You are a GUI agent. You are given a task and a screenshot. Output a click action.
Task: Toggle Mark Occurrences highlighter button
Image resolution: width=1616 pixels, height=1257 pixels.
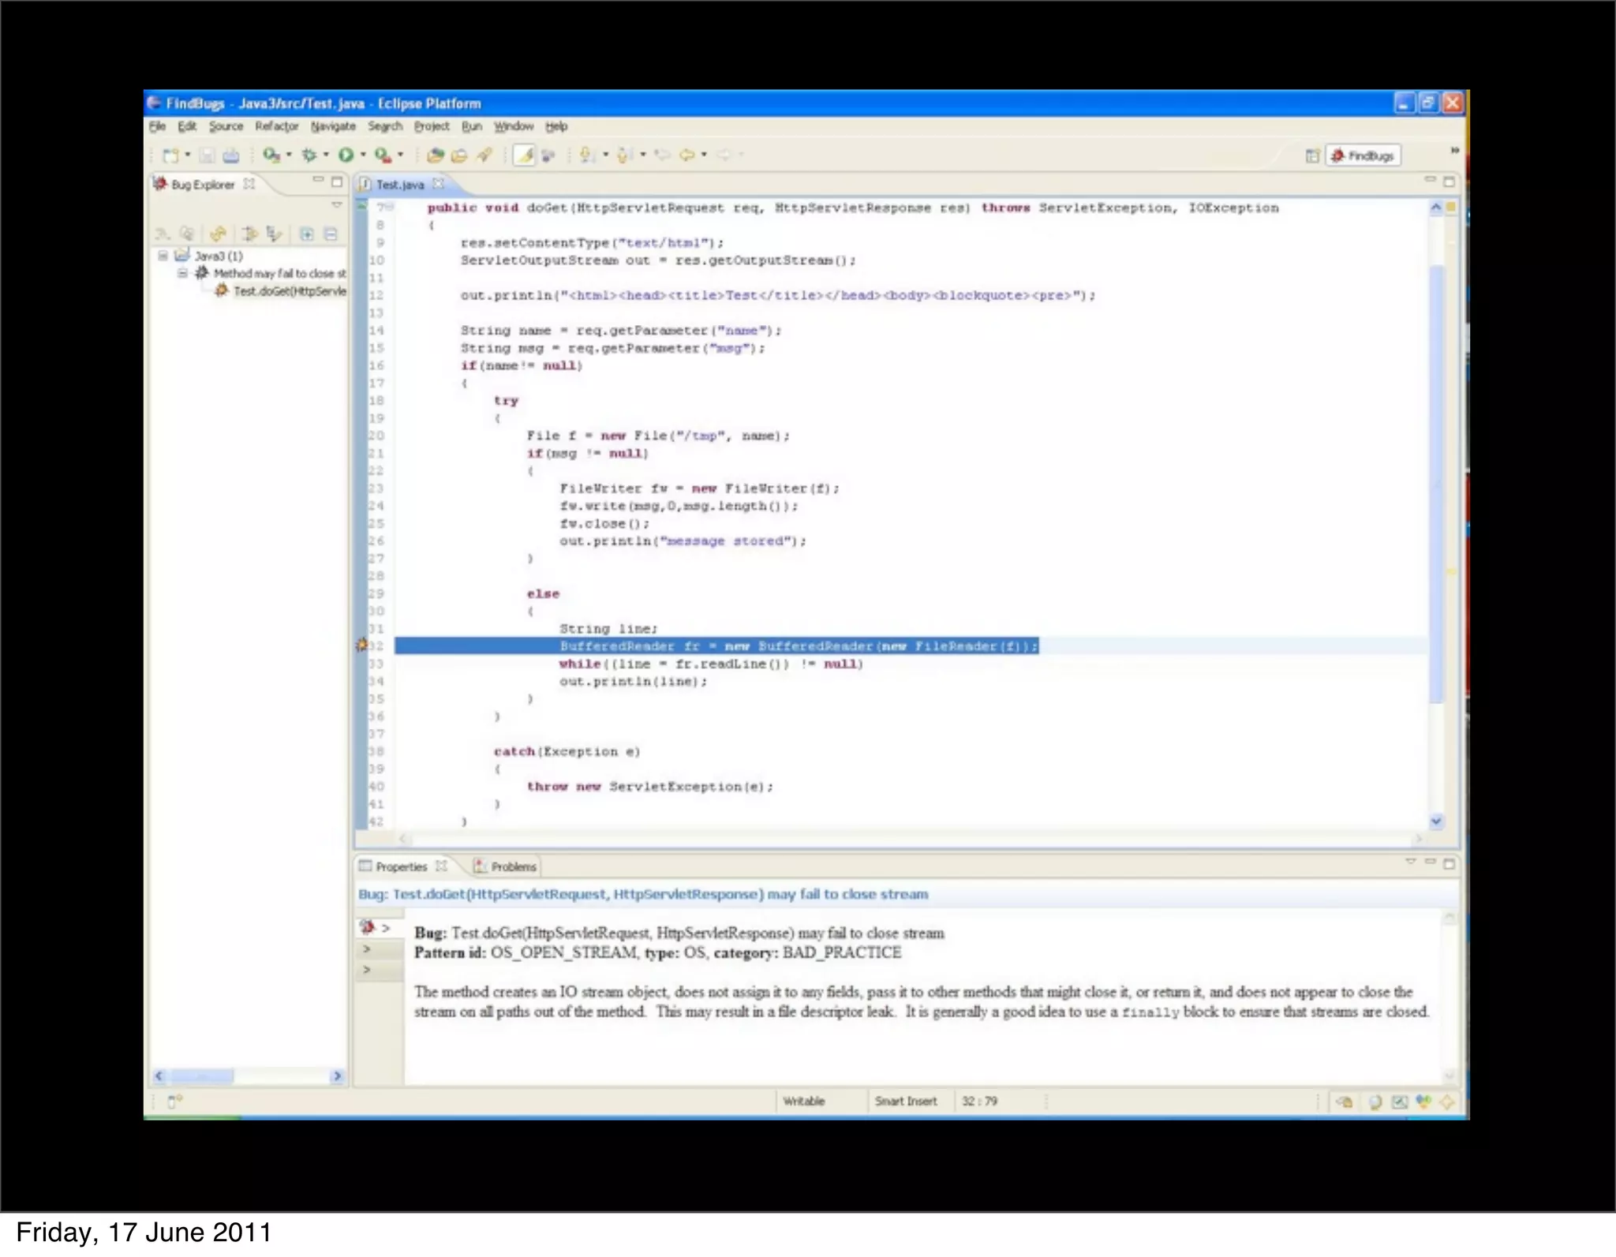point(524,155)
